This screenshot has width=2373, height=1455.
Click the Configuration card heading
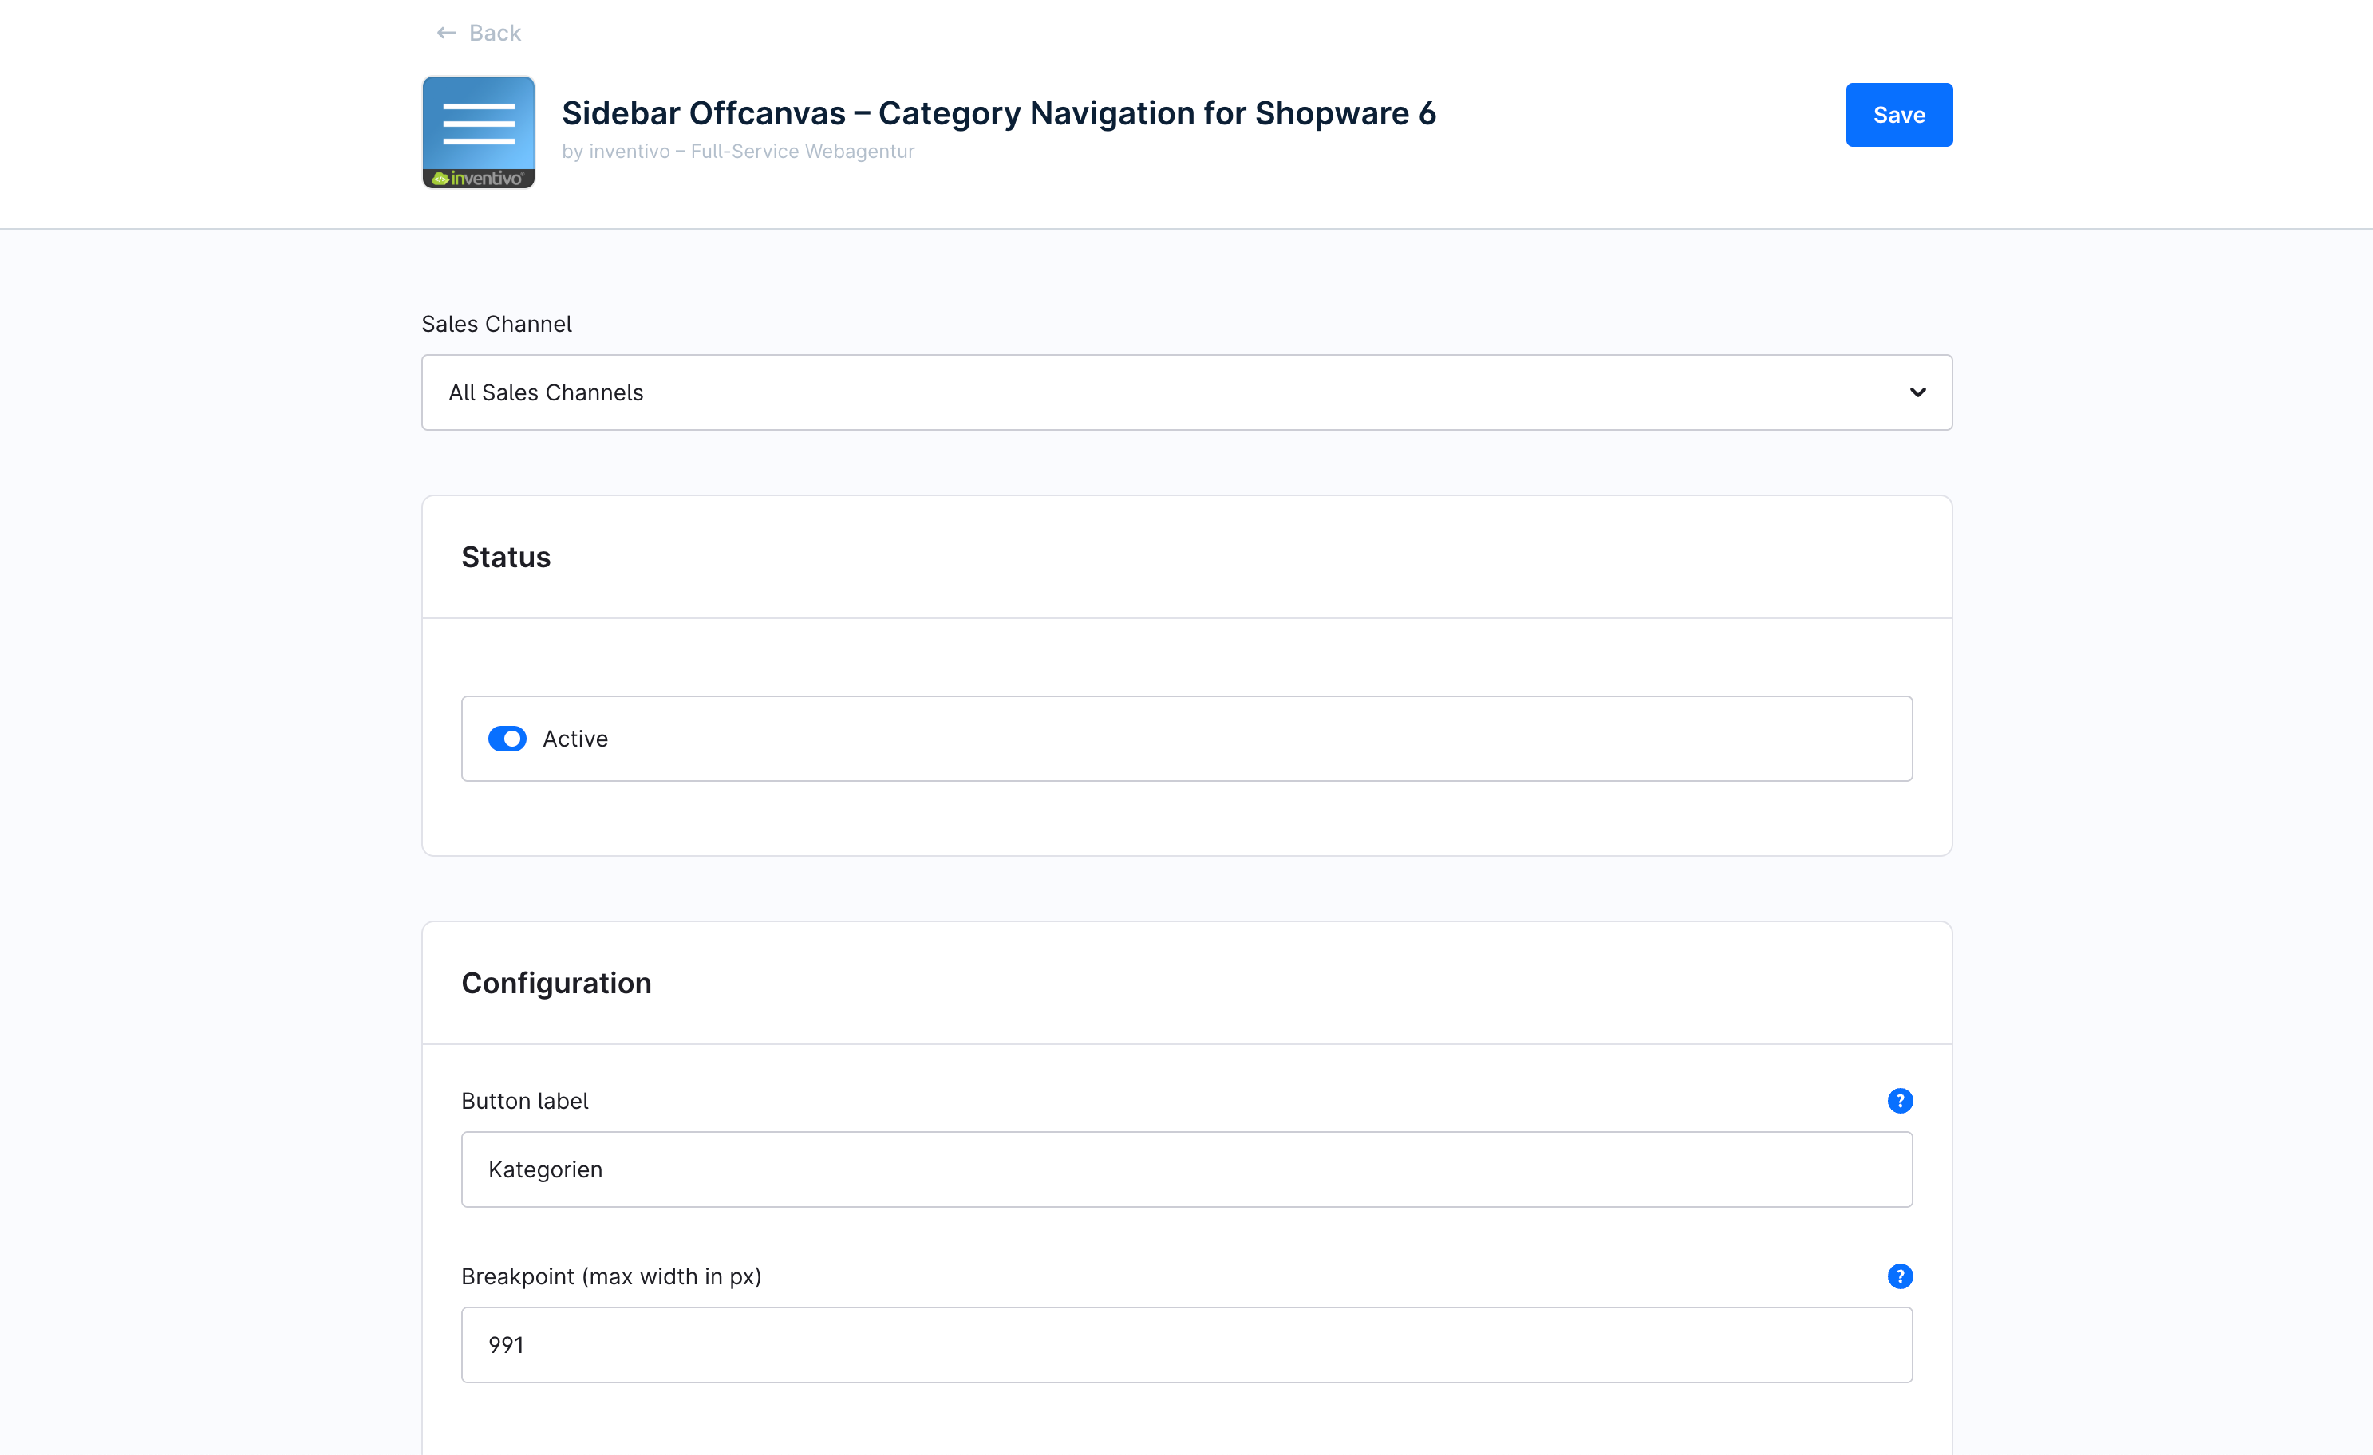coord(555,982)
